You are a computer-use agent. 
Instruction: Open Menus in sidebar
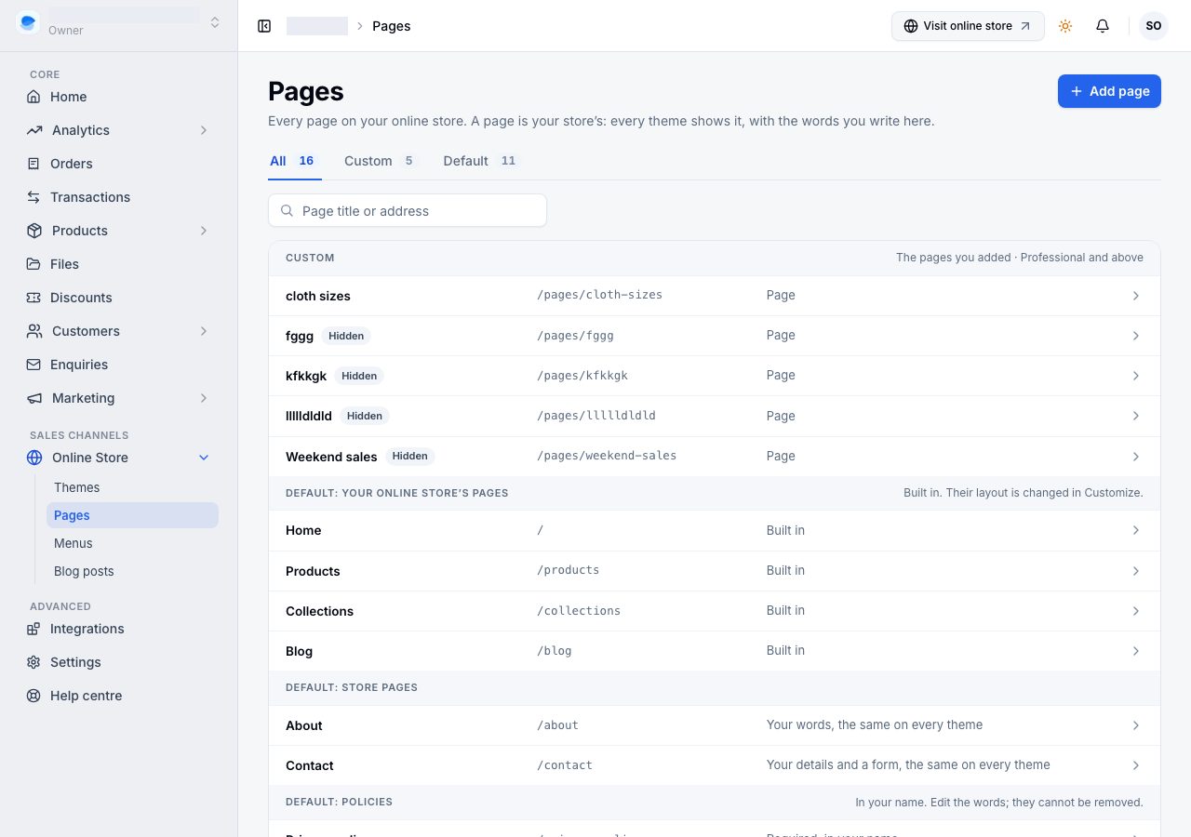coord(132,543)
